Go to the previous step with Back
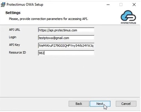 click(x=79, y=104)
